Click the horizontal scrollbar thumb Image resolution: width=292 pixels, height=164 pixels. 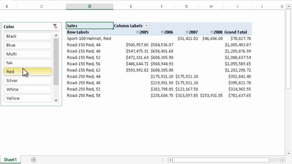[221, 160]
